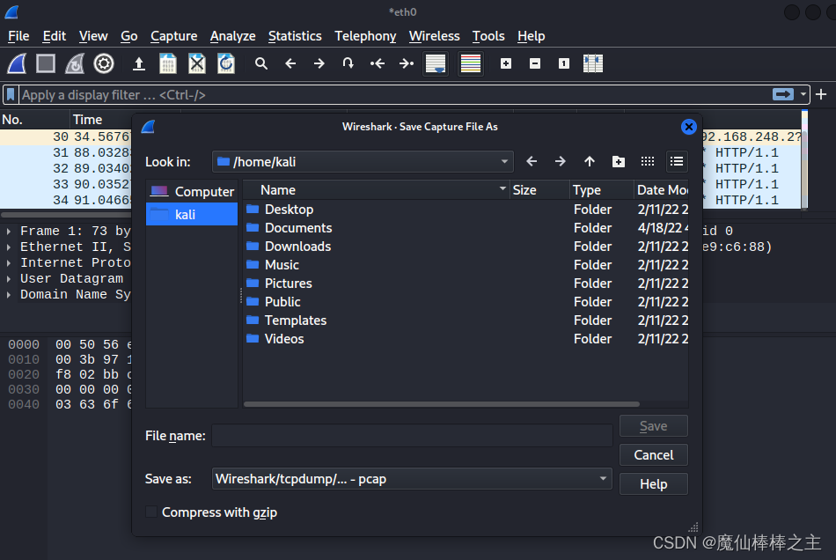
Task: Click display filter bookmark icon
Action: [11, 95]
